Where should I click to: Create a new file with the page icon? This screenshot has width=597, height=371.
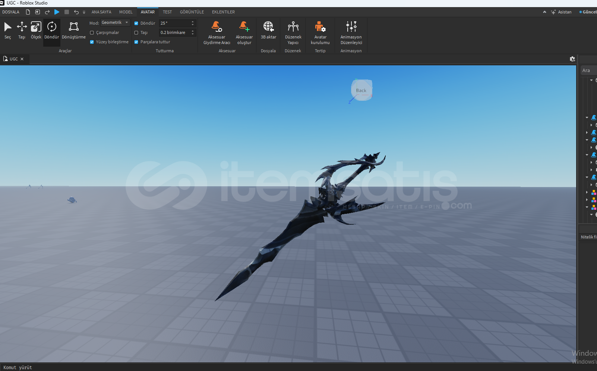pos(28,12)
